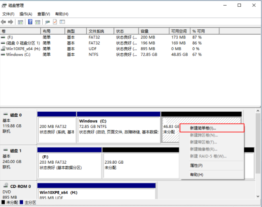This screenshot has width=262, height=207.
Task: Open the 文件(F) menu
Action: [8, 14]
